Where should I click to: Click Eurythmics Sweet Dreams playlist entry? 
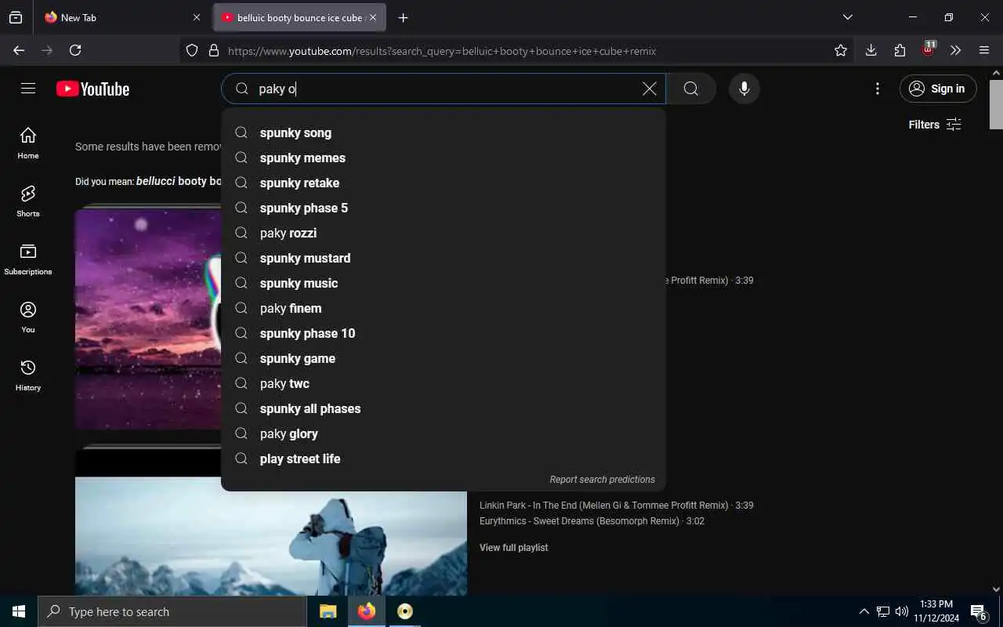[592, 521]
